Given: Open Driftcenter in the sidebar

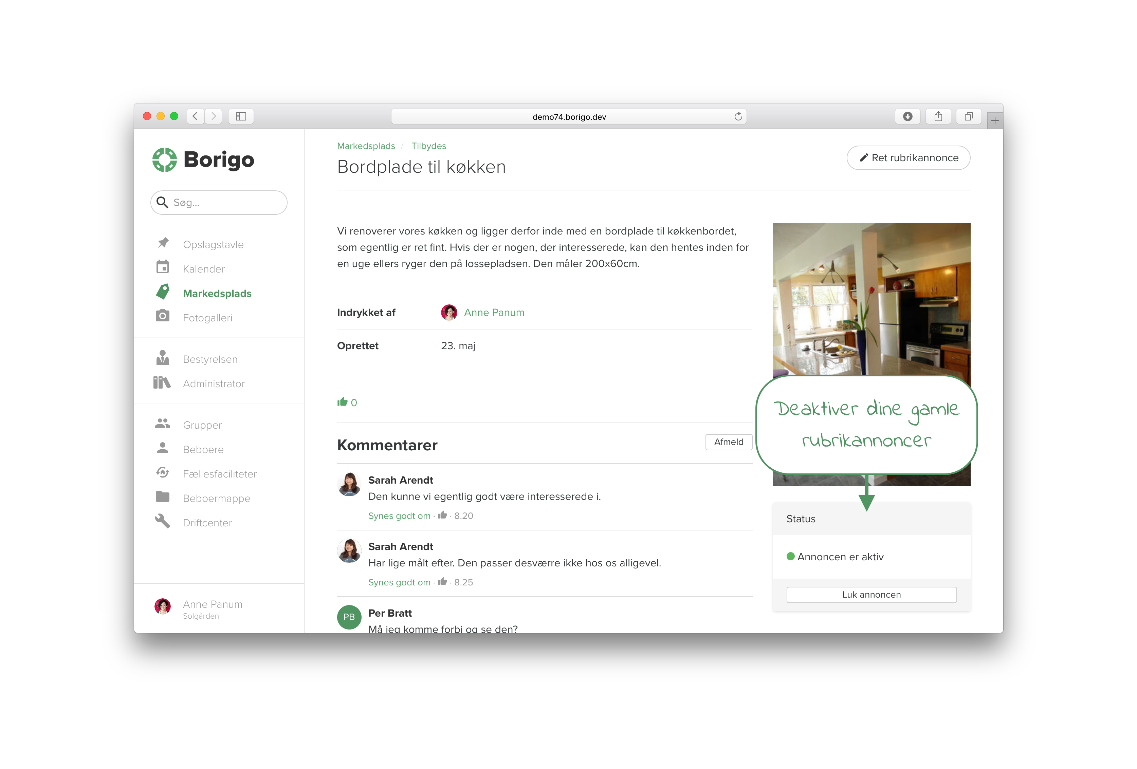Looking at the screenshot, I should [x=207, y=523].
